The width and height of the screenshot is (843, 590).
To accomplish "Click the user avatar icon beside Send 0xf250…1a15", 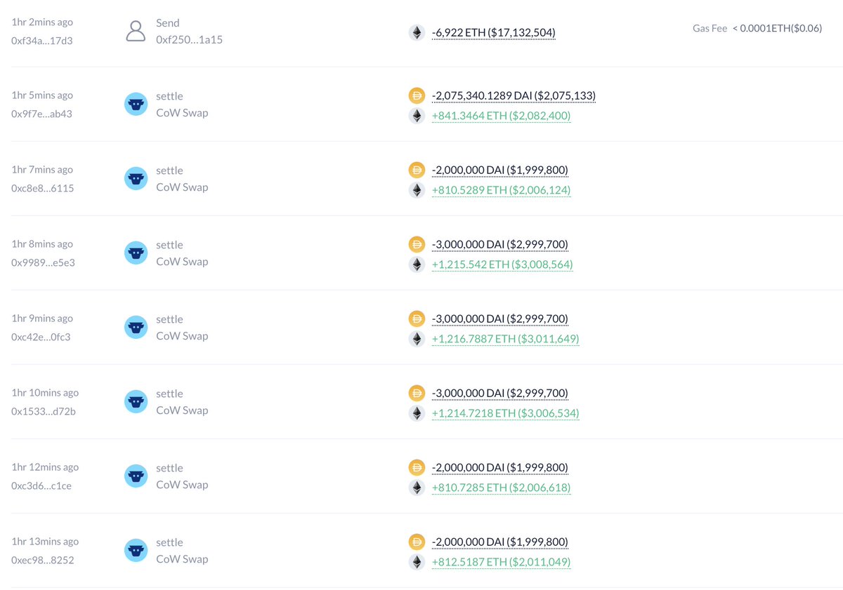I will coord(136,31).
